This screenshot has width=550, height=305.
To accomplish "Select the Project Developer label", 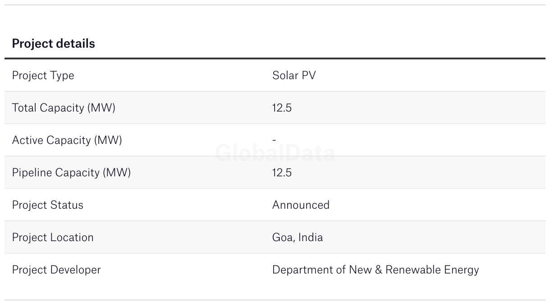I will click(x=56, y=270).
